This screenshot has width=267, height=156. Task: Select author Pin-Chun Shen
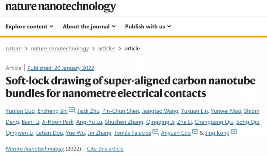[x=120, y=111]
